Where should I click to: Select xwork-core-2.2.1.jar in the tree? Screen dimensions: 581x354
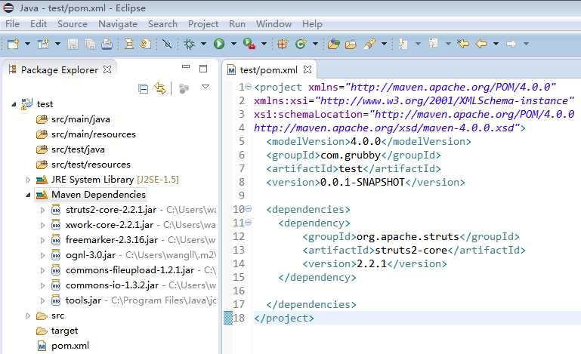coord(110,225)
